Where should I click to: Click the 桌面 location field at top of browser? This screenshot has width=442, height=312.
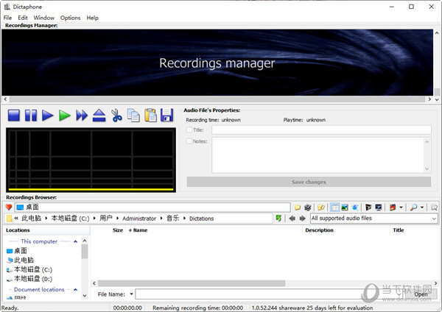(x=152, y=208)
